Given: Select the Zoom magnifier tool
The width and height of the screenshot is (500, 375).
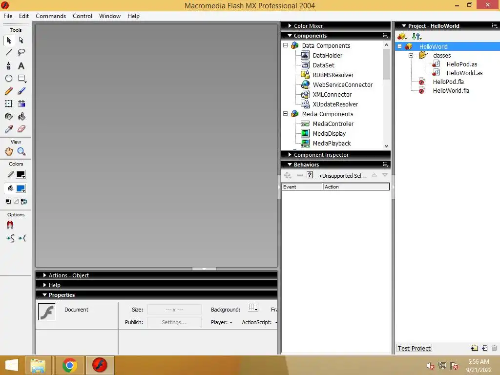Looking at the screenshot, I should click(21, 151).
